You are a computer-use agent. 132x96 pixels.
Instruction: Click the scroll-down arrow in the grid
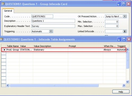[x=128, y=82]
